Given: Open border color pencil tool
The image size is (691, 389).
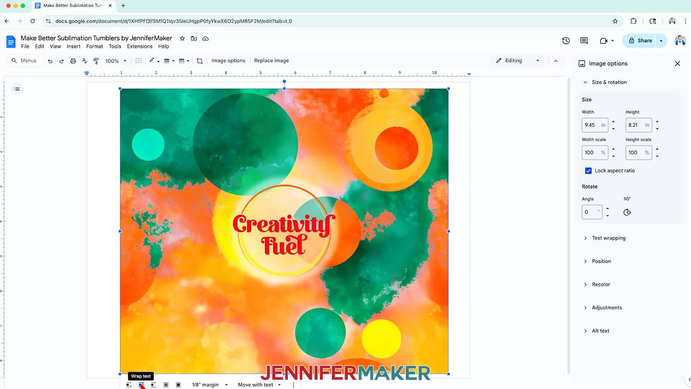Looking at the screenshot, I should click(154, 61).
